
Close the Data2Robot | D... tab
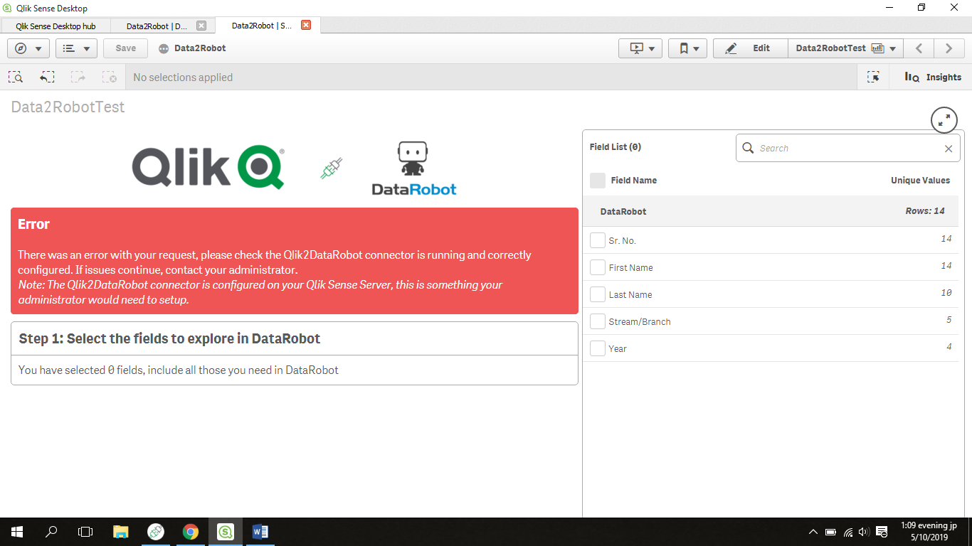tap(201, 26)
